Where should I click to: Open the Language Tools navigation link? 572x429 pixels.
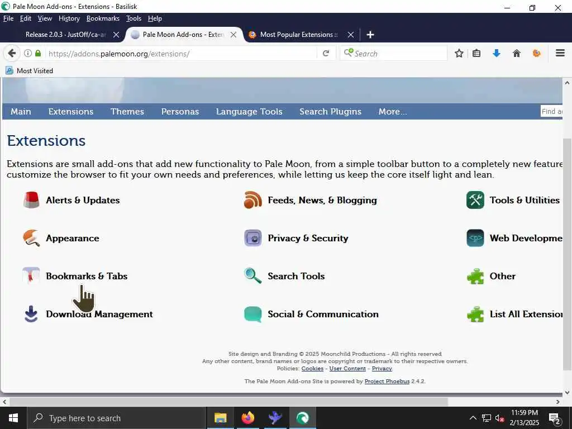tap(249, 112)
